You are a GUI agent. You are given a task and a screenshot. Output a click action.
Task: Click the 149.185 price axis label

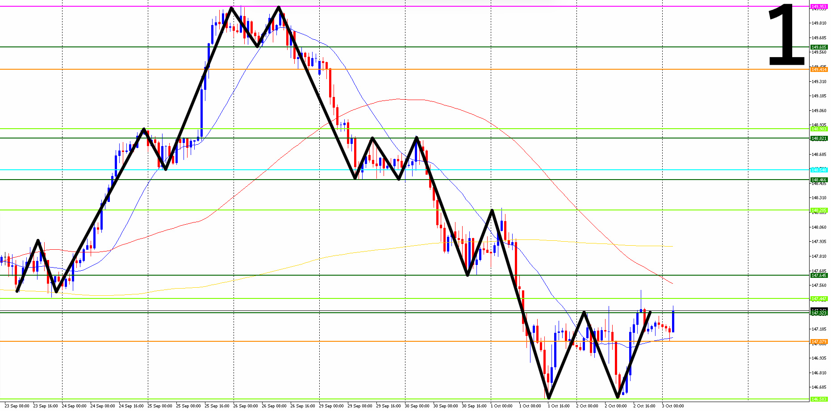click(818, 96)
